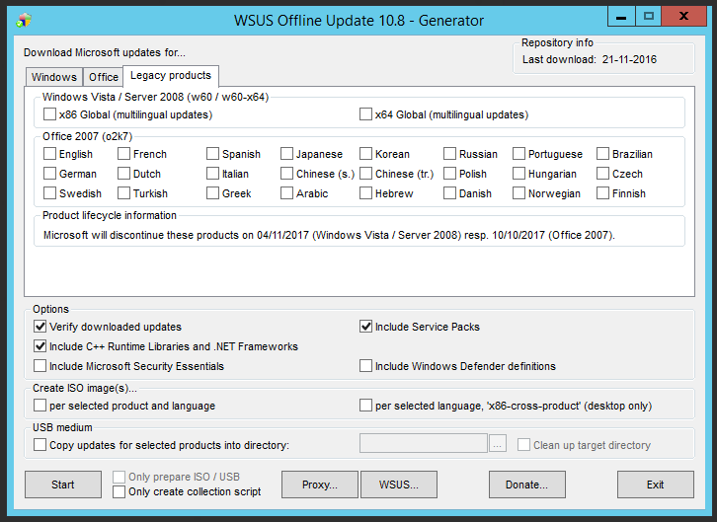Image resolution: width=717 pixels, height=522 pixels.
Task: Check the French language checkbox
Action: 123,154
